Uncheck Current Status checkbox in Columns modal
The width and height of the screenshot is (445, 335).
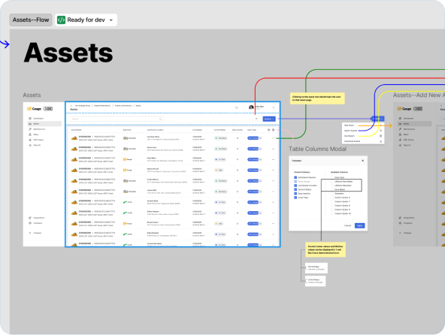tap(295, 189)
